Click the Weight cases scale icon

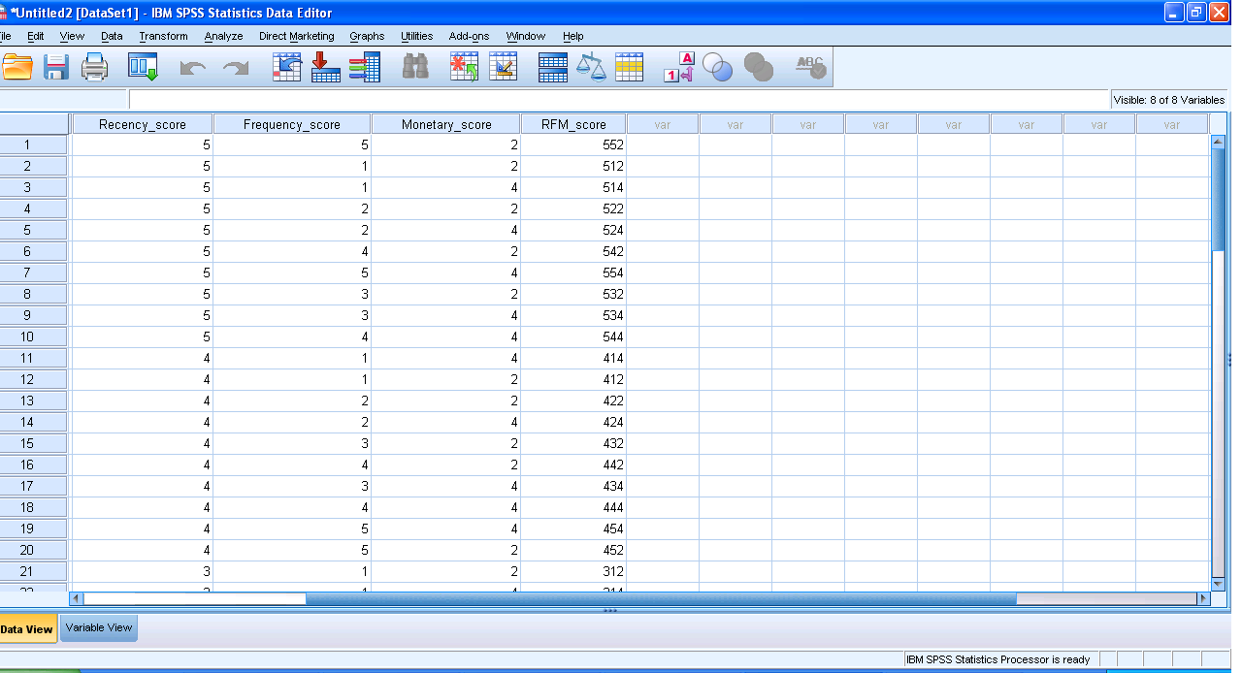tap(591, 67)
